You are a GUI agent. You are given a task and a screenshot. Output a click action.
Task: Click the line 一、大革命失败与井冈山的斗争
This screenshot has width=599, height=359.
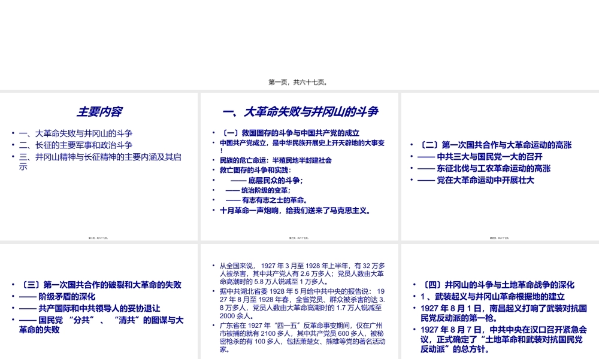(x=75, y=133)
